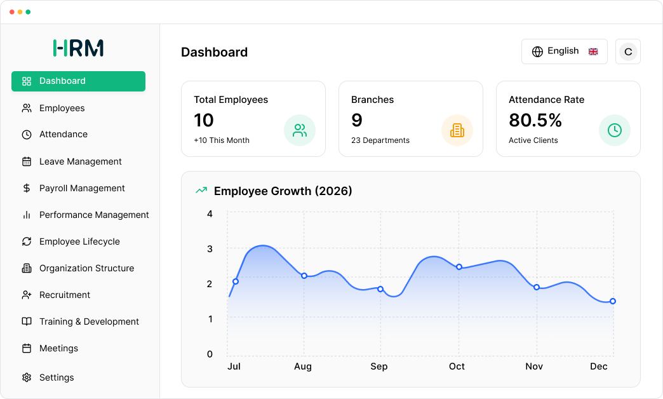Click the Oct label on chart axis
The width and height of the screenshot is (663, 399).
click(x=457, y=367)
